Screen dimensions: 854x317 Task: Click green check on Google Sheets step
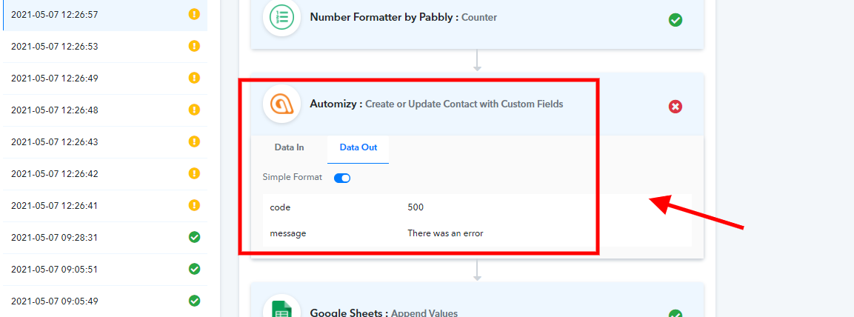[x=675, y=314]
